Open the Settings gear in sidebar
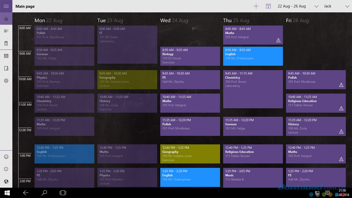This screenshot has width=352, height=198. (6, 81)
